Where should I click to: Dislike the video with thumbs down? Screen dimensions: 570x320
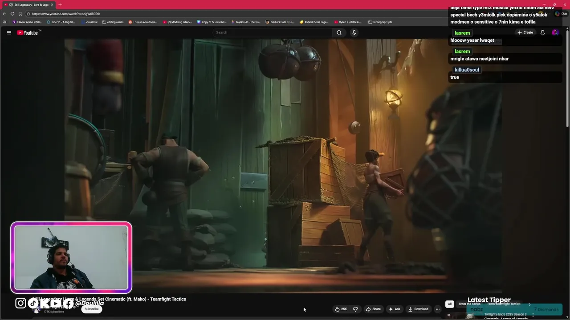[355, 309]
